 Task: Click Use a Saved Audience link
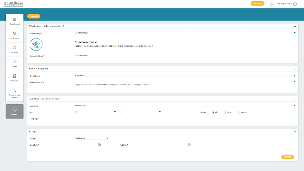50,99
